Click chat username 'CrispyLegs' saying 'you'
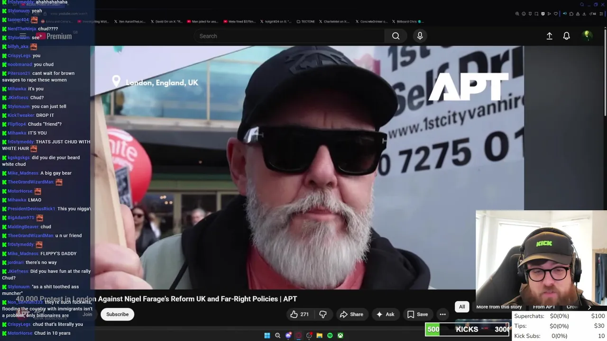This screenshot has width=607, height=341. pos(19,56)
